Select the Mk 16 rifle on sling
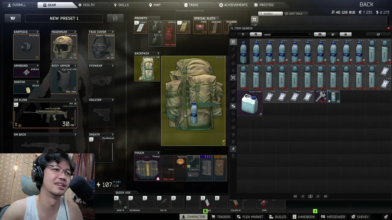 (45, 115)
